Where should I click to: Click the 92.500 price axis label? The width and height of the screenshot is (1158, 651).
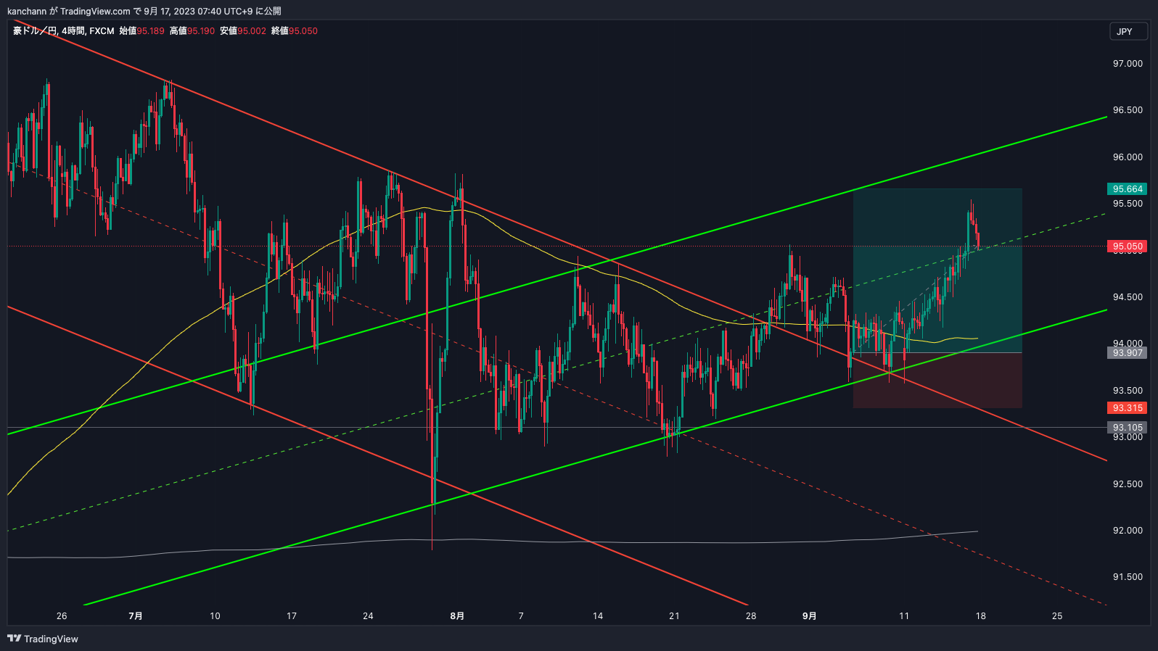coord(1128,484)
